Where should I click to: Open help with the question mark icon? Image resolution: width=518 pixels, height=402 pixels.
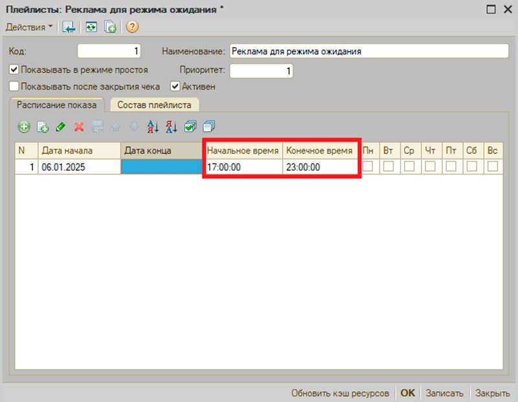tap(132, 26)
